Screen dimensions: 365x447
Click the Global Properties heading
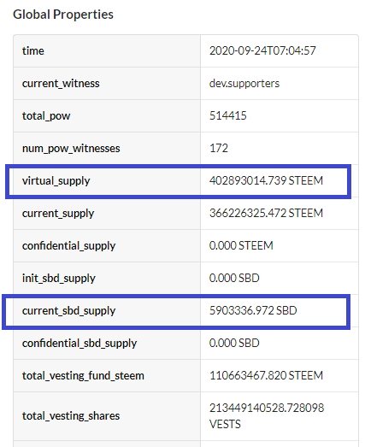click(63, 15)
